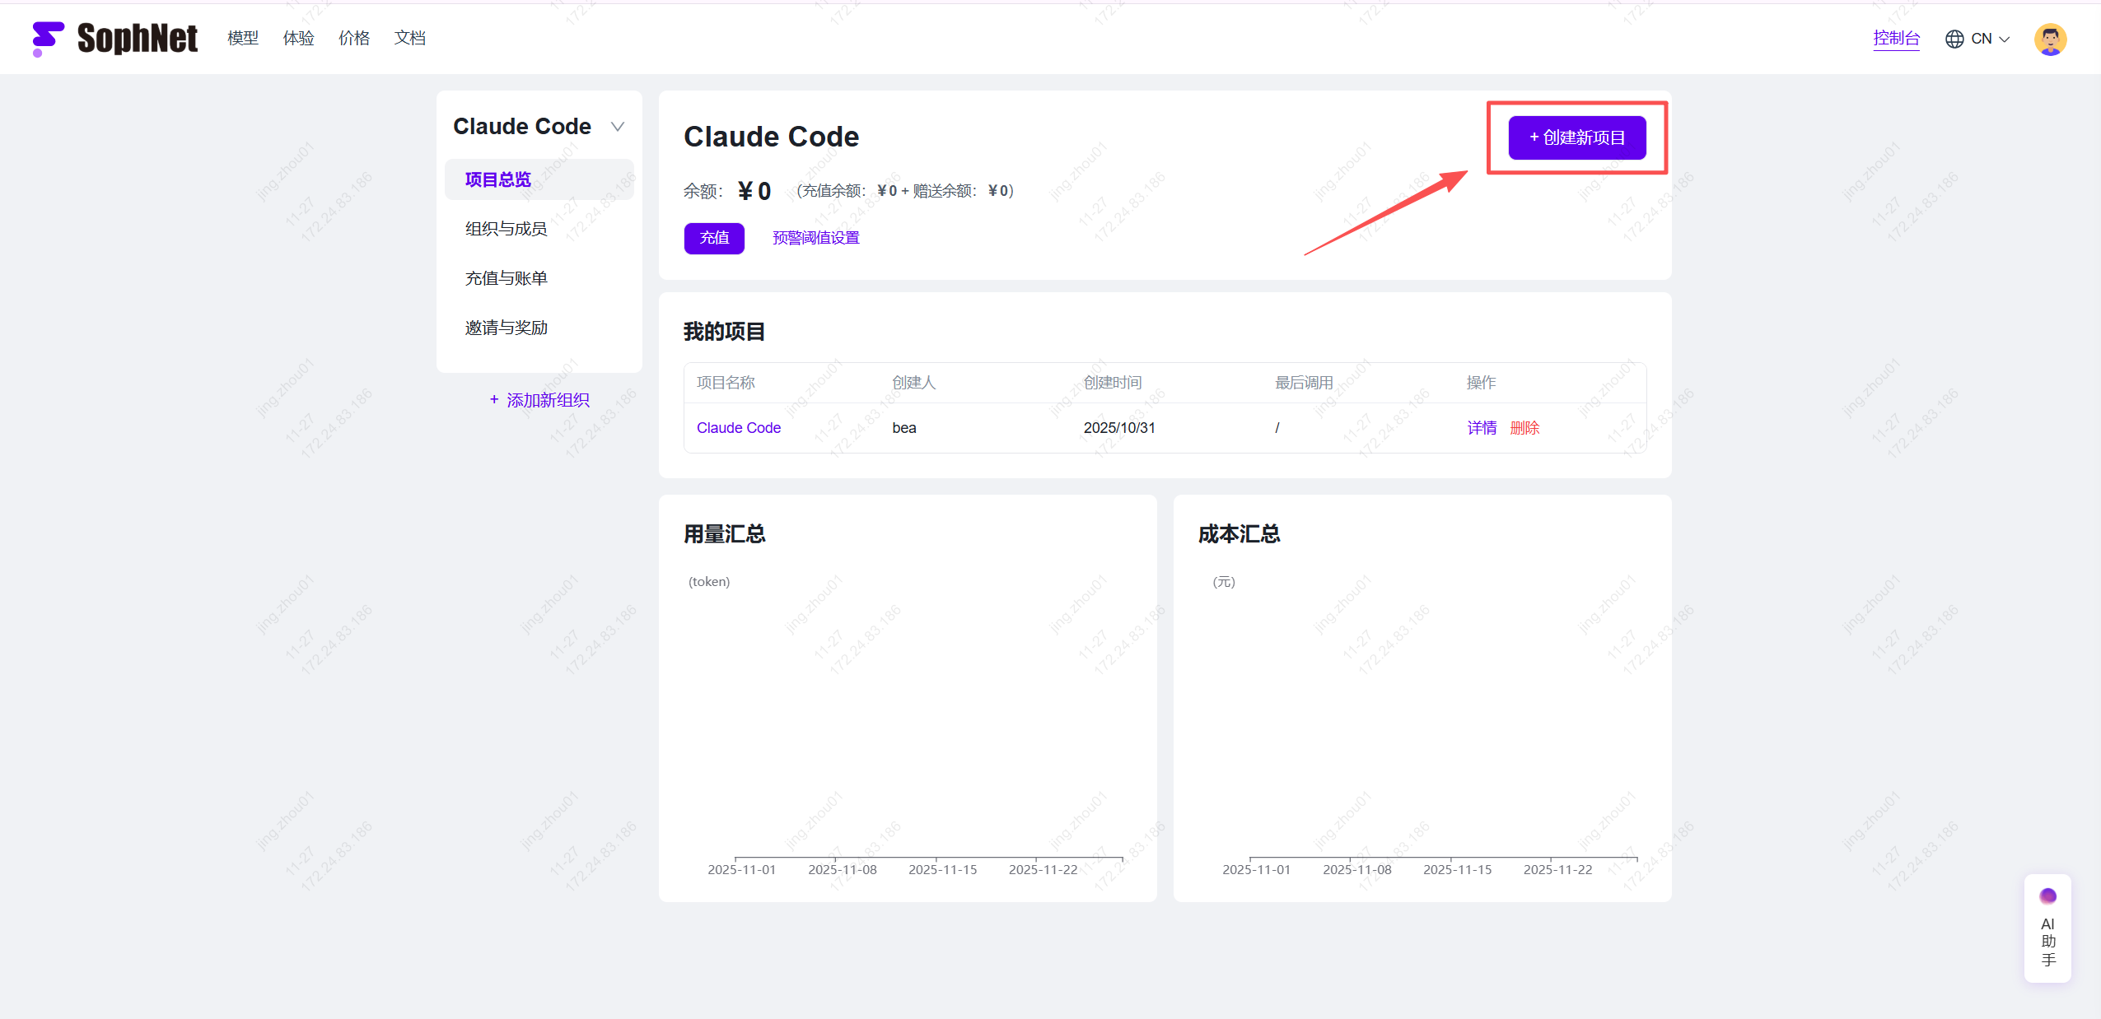The height and width of the screenshot is (1019, 2101).
Task: Open the user avatar profile menu
Action: point(2049,39)
